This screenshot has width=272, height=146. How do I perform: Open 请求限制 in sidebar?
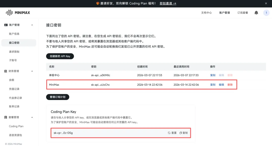[x=14, y=52]
